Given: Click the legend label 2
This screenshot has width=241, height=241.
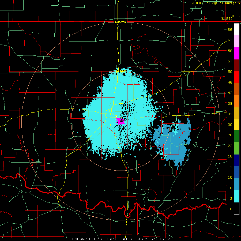Looking at the screenshot, I should click(x=231, y=199).
